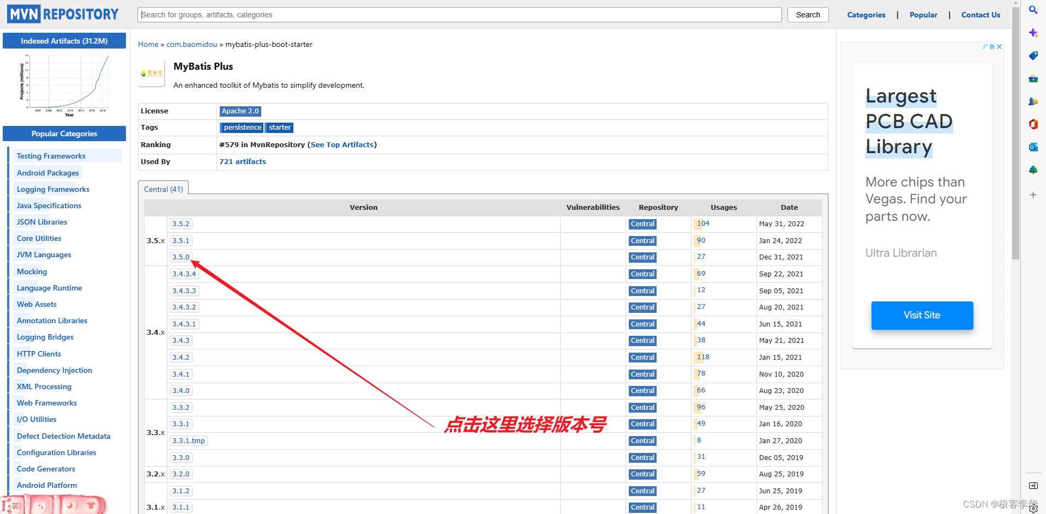
Task: Go to the Home breadcrumb link
Action: [148, 44]
